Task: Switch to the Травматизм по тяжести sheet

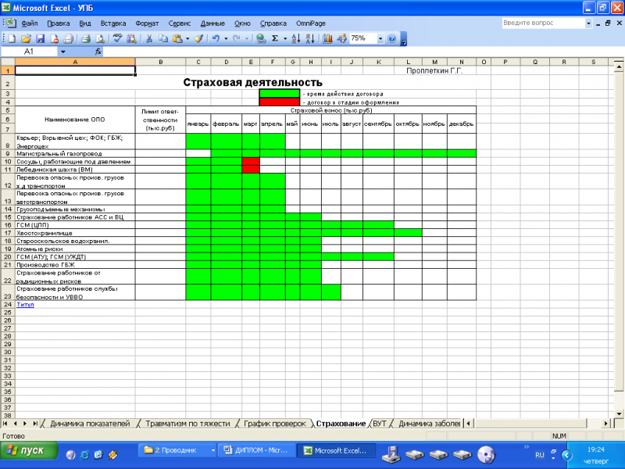Action: point(187,424)
